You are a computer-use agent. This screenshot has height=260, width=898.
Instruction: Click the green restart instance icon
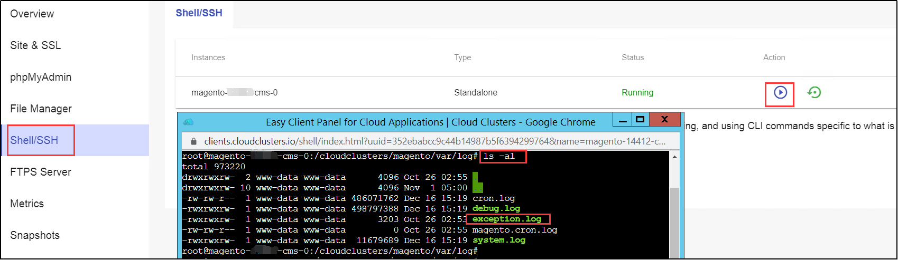[814, 92]
